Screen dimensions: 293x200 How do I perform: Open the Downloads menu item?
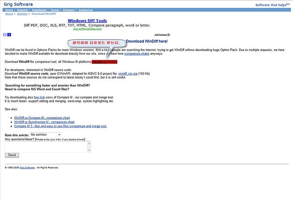coord(39,10)
